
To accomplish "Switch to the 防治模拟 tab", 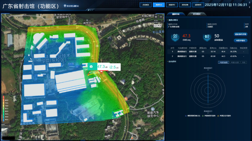I will pyautogui.click(x=197, y=14).
